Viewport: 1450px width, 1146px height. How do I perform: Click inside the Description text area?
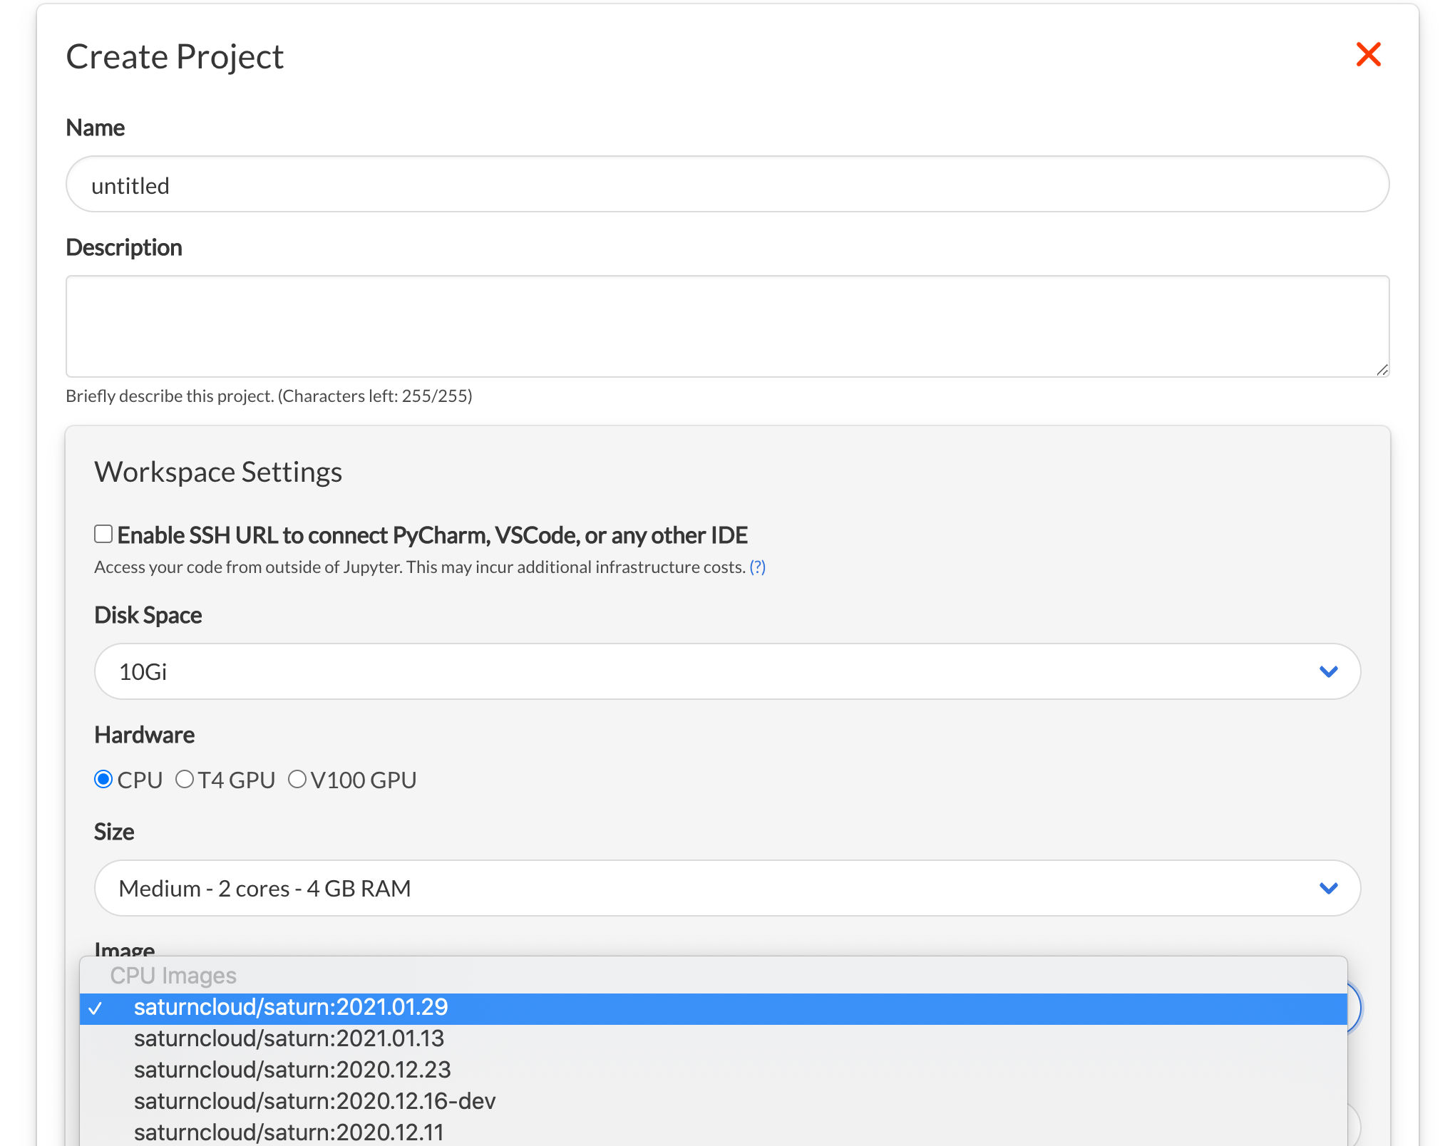[x=727, y=326]
